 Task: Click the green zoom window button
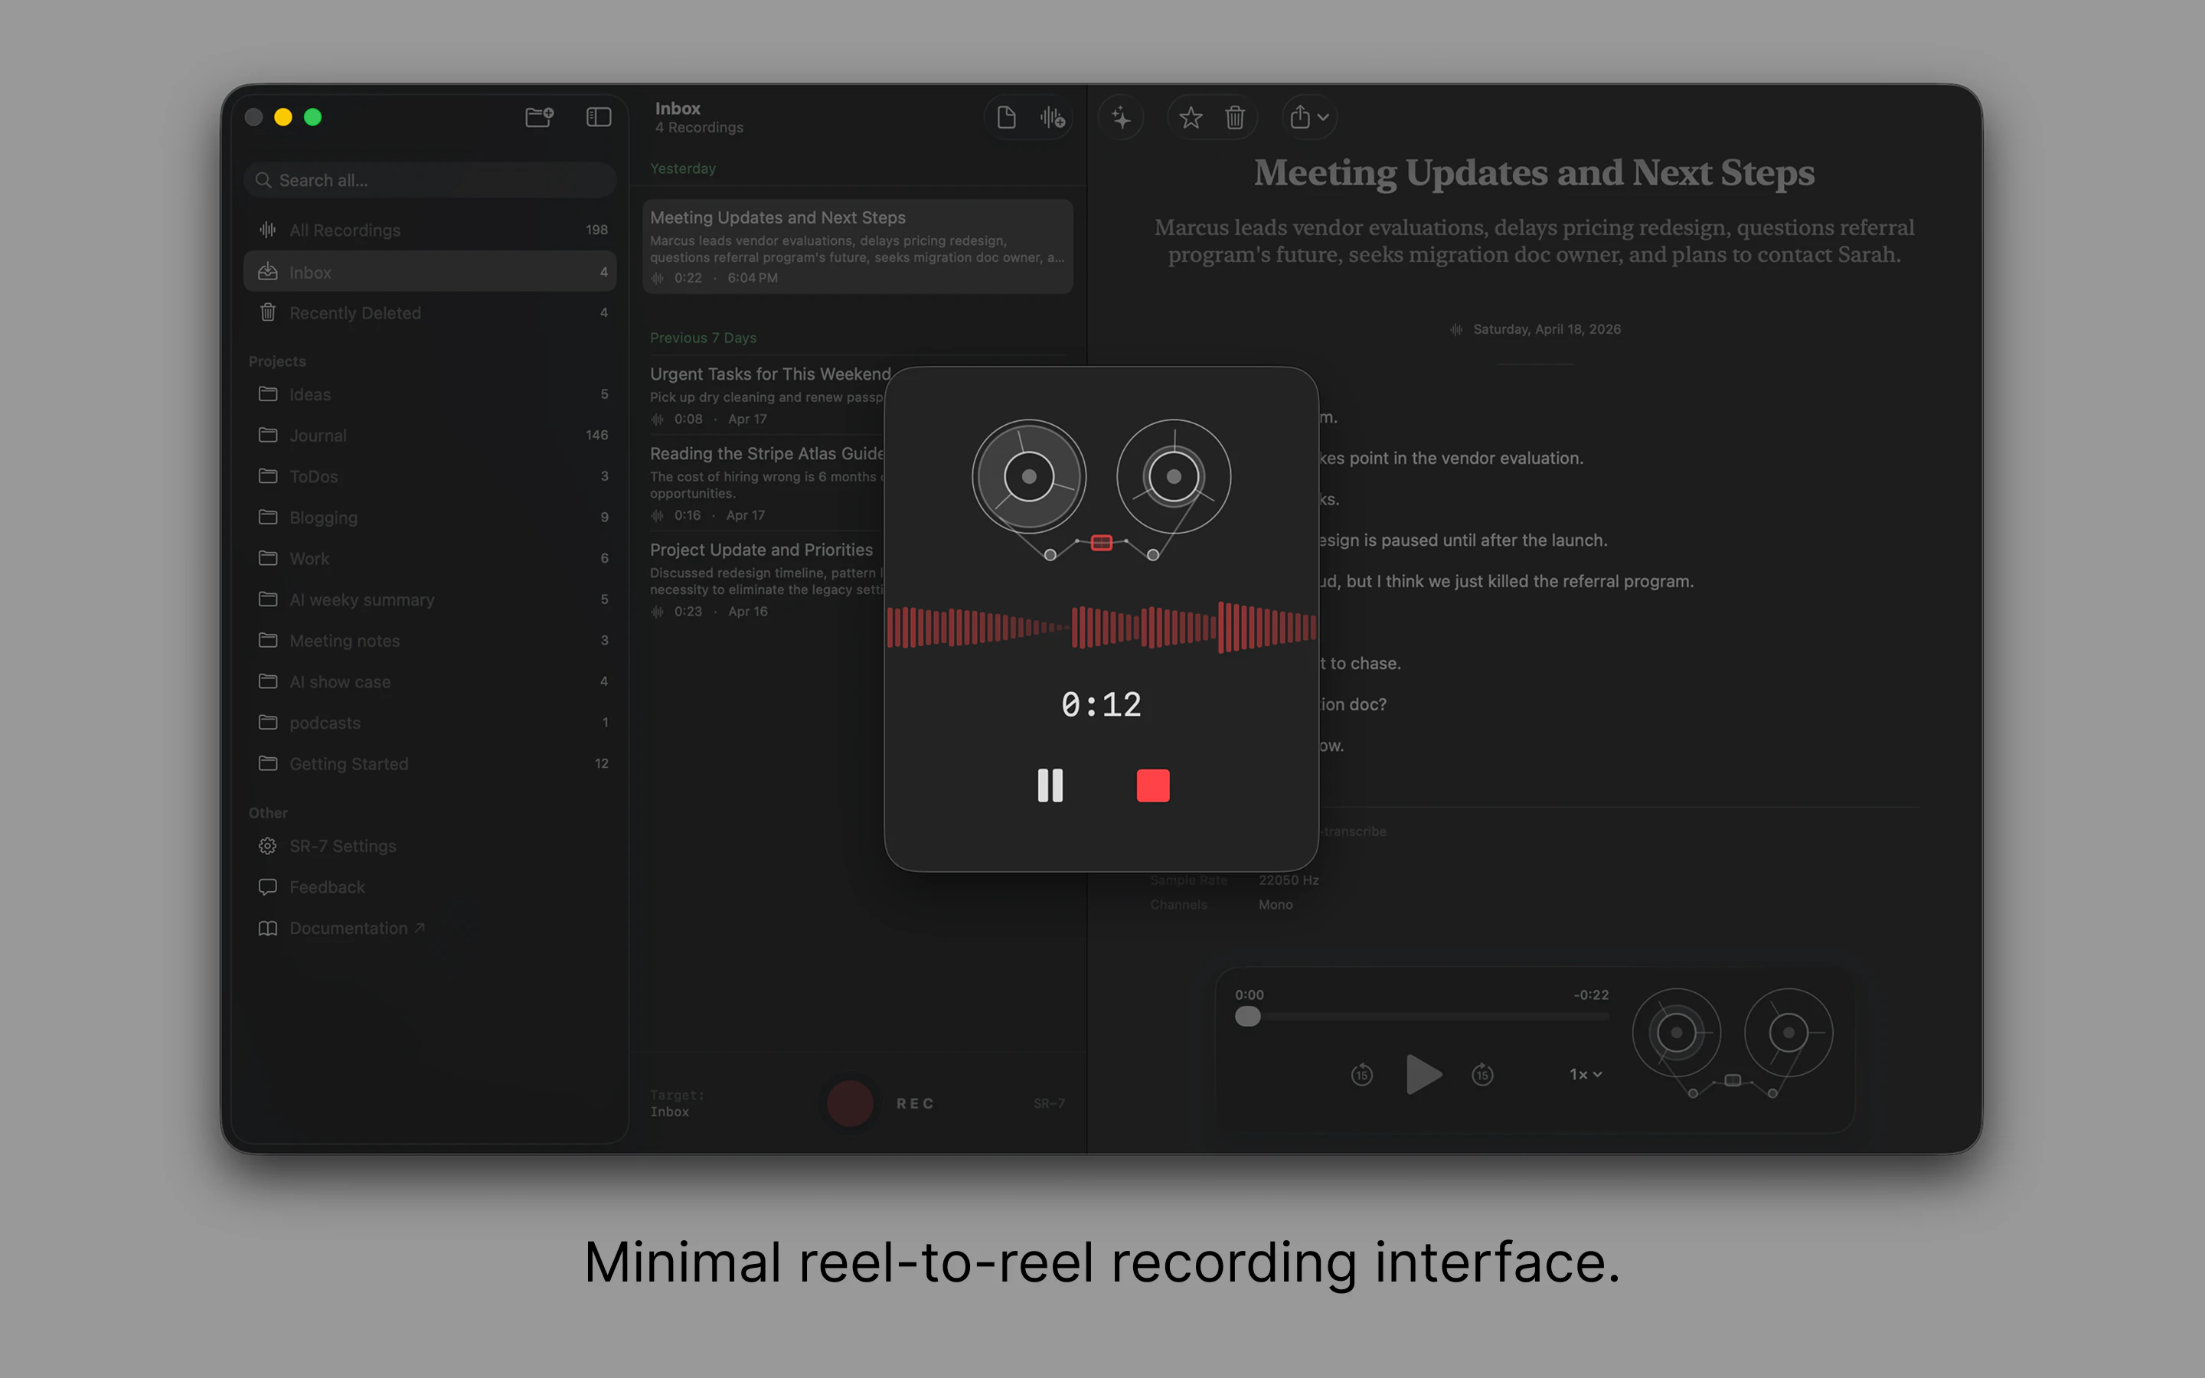click(x=312, y=116)
